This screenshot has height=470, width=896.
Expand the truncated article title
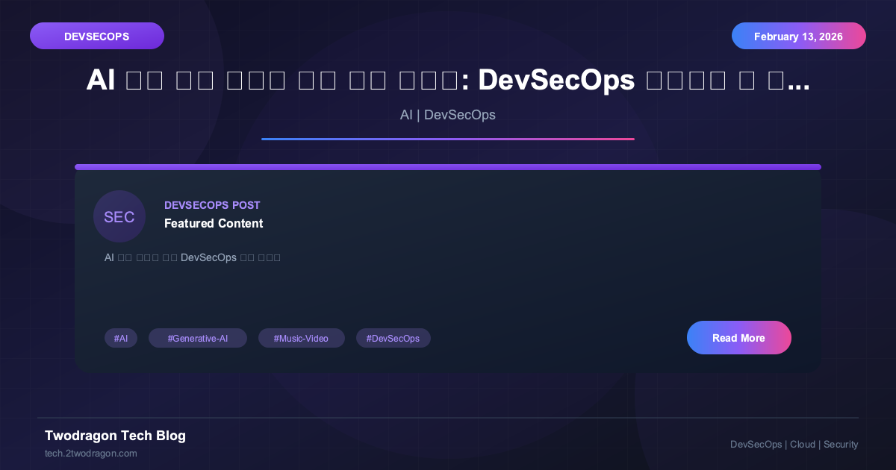coord(448,79)
